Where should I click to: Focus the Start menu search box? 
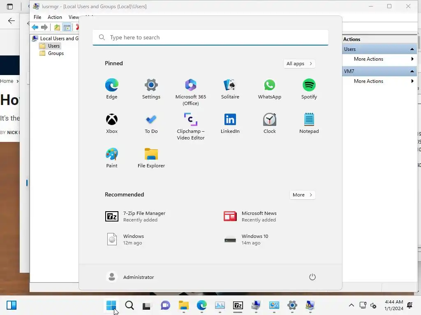click(210, 37)
